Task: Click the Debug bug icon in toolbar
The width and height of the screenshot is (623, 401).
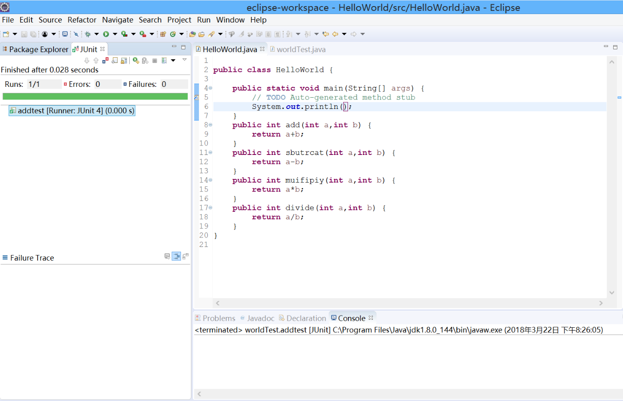Action: tap(88, 34)
